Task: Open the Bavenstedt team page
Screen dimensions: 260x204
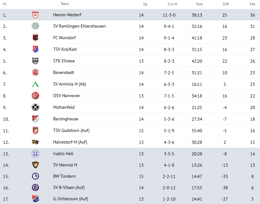Action: click(x=64, y=73)
